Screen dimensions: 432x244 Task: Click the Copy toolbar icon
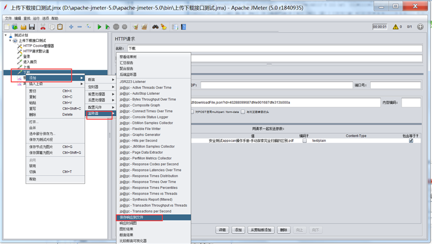pos(52,27)
